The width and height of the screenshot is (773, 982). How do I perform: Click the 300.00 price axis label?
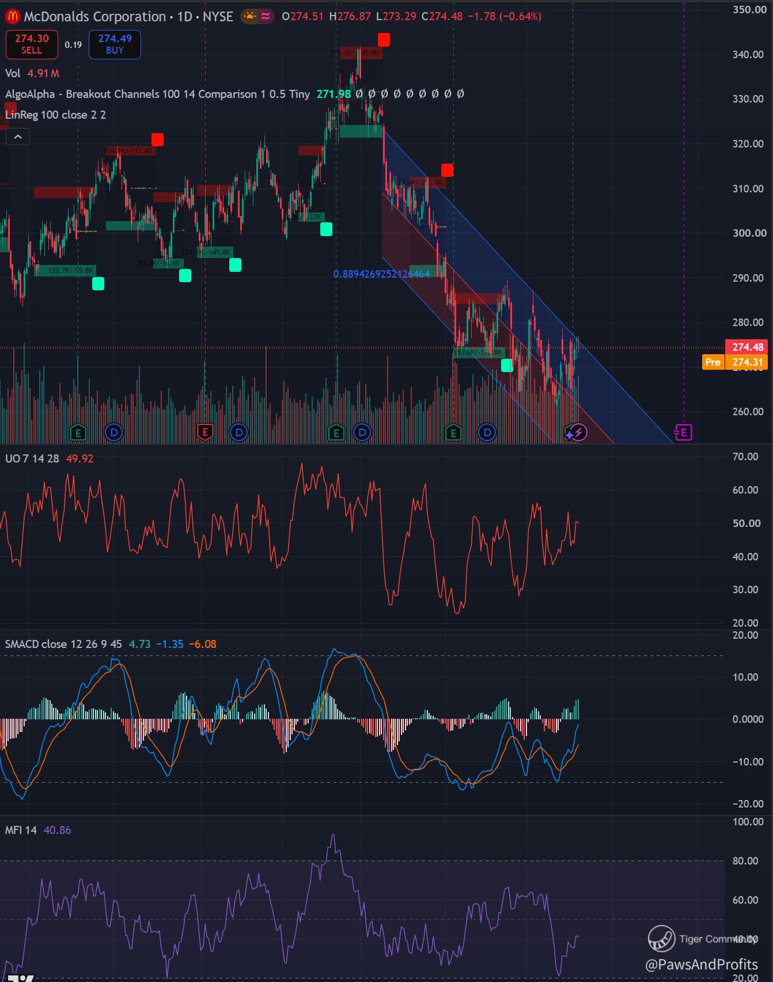click(x=749, y=233)
